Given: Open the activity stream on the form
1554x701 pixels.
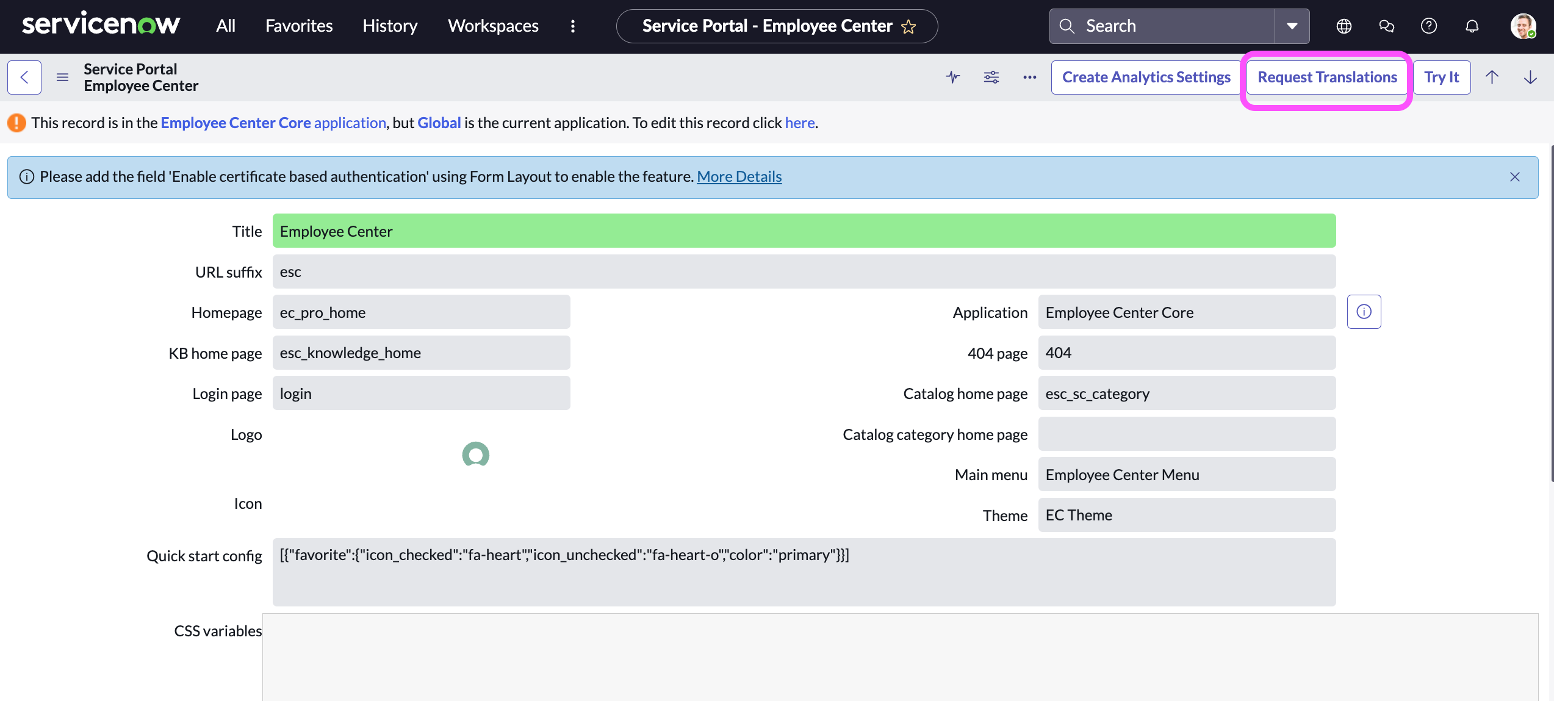Looking at the screenshot, I should [953, 77].
